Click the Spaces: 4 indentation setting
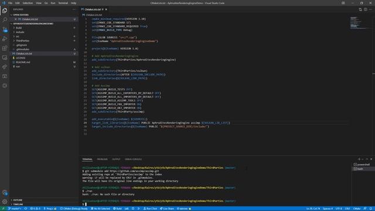The width and height of the screenshot is (375, 211). 328,209
